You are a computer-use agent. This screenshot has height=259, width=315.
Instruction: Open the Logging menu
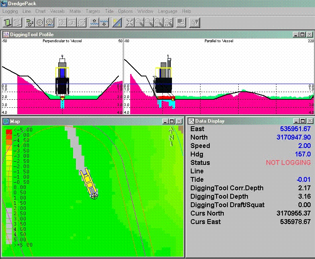pyautogui.click(x=10, y=11)
